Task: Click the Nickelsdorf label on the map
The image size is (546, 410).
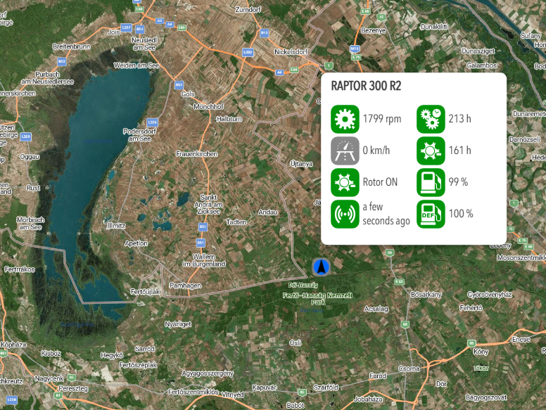Action: coord(291,51)
